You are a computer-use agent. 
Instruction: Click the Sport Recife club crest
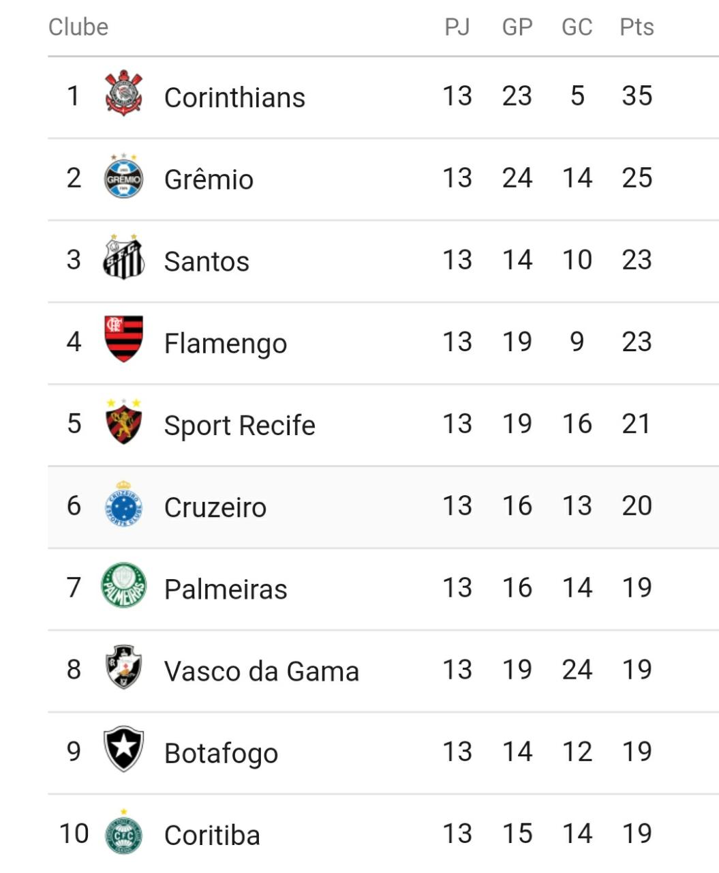(124, 421)
